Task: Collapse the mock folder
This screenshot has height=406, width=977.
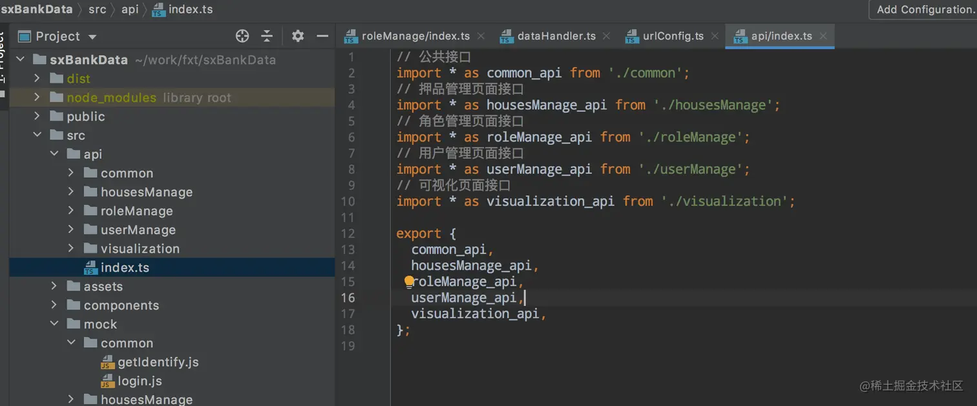Action: point(54,324)
